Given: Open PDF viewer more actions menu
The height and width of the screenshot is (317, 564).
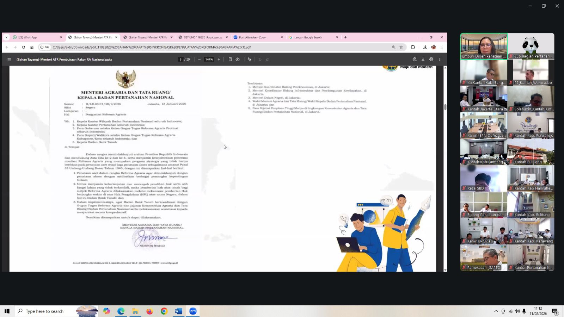Looking at the screenshot, I should click(x=440, y=60).
